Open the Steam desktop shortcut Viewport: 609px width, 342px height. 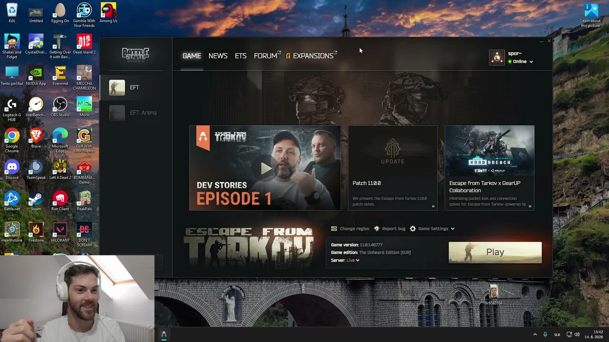pyautogui.click(x=36, y=201)
